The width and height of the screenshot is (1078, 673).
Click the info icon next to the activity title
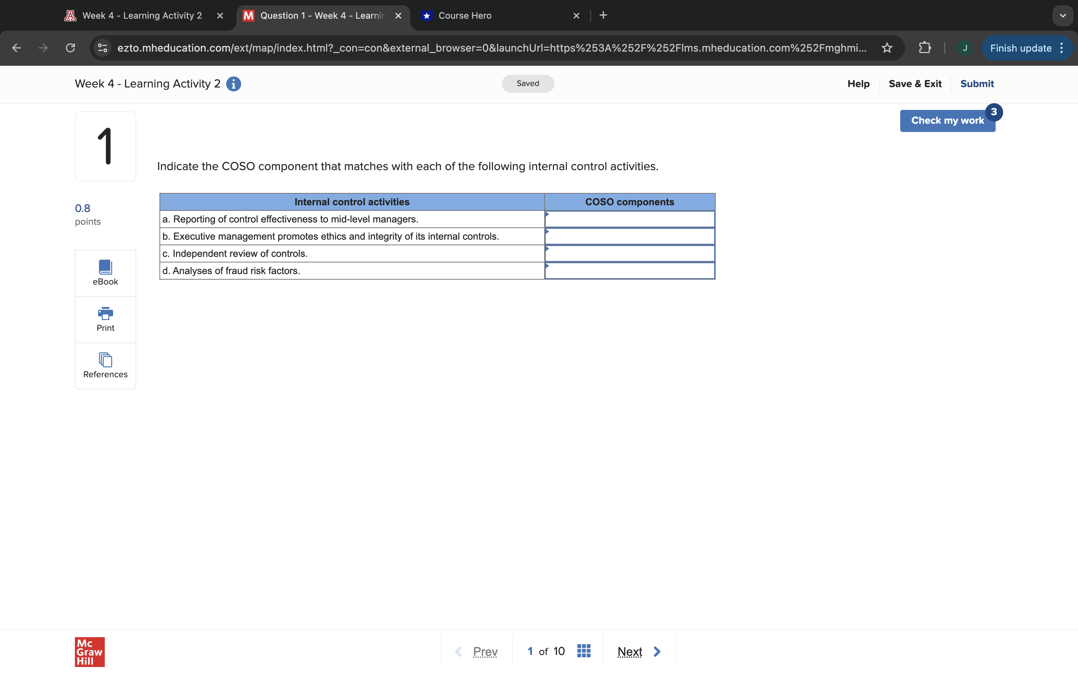click(x=234, y=84)
